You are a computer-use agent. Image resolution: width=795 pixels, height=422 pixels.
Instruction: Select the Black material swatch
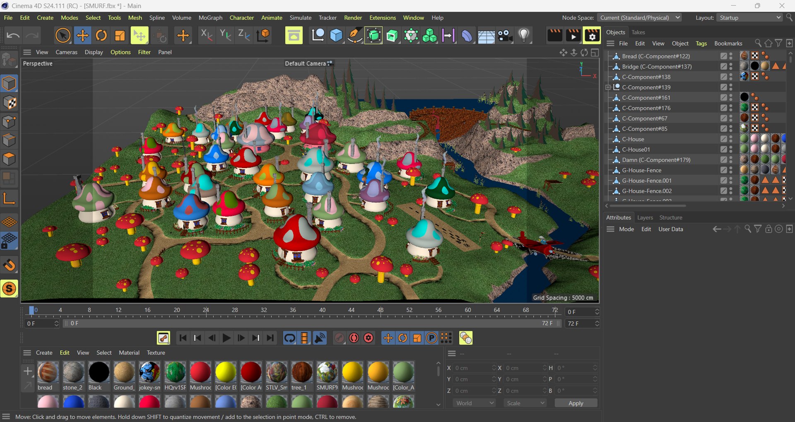[99, 372]
